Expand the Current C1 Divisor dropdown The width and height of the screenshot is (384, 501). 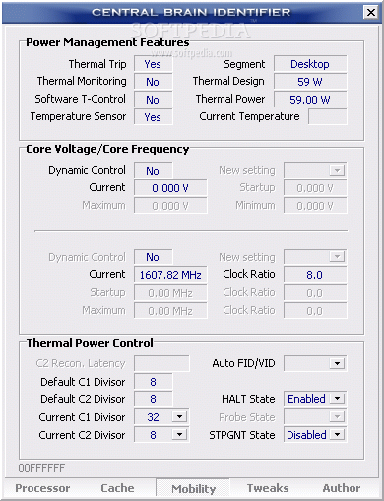click(x=179, y=417)
